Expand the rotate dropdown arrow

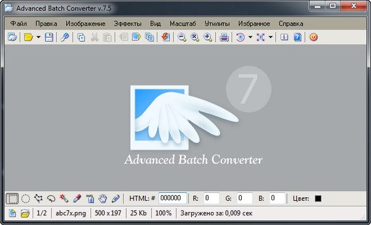tap(250, 37)
